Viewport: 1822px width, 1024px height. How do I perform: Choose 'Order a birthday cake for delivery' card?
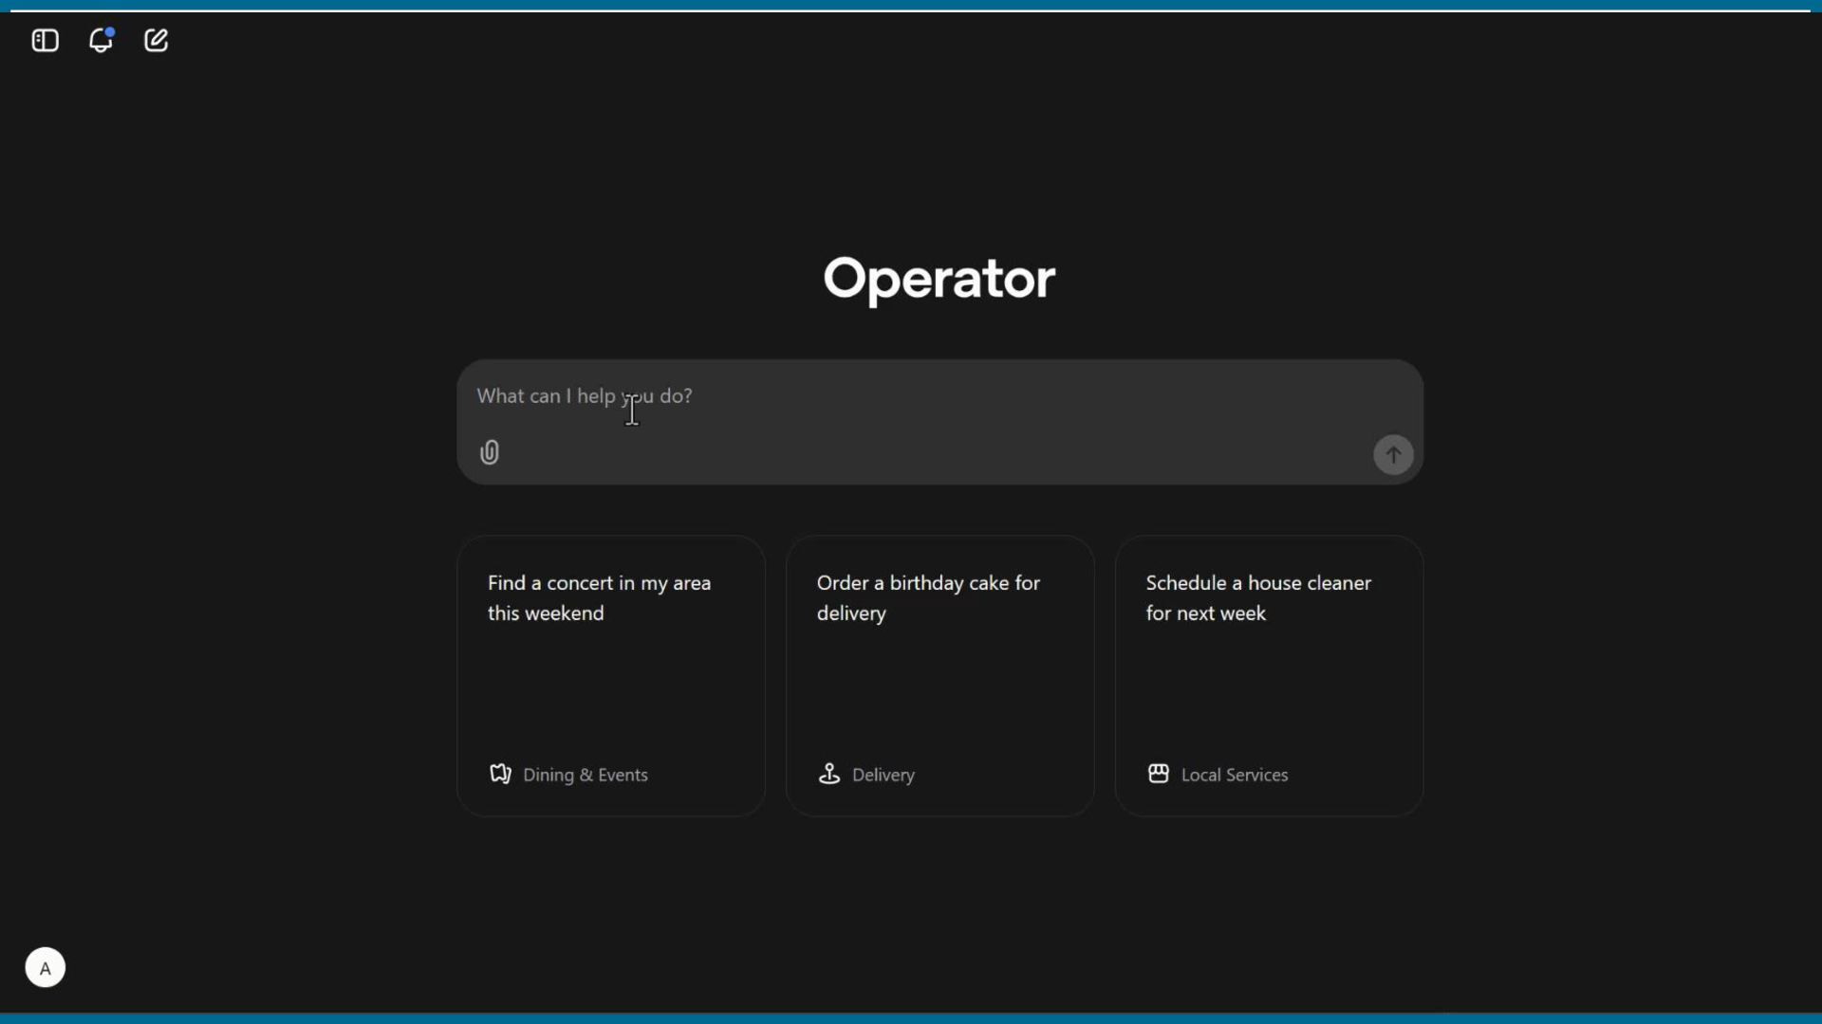940,676
